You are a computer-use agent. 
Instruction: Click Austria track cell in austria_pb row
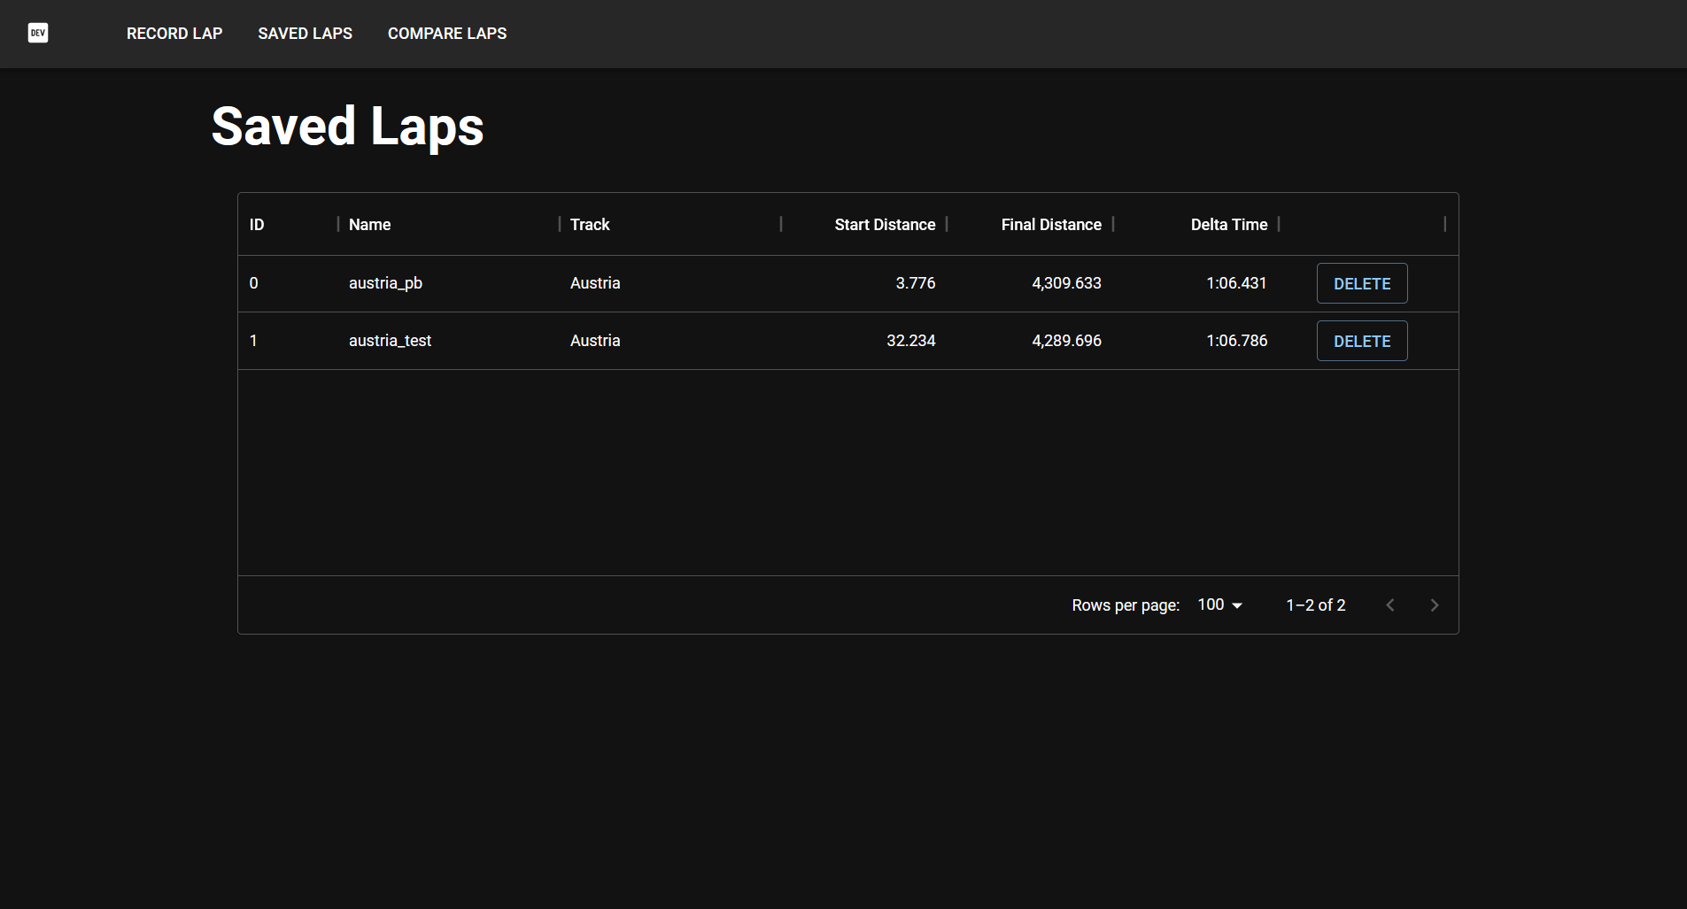pyautogui.click(x=670, y=283)
